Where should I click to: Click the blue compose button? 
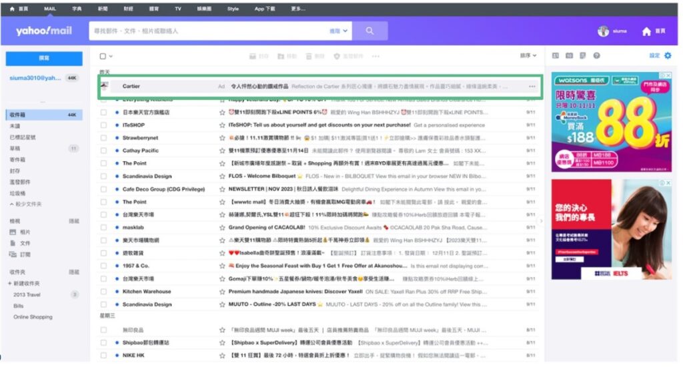pos(44,58)
